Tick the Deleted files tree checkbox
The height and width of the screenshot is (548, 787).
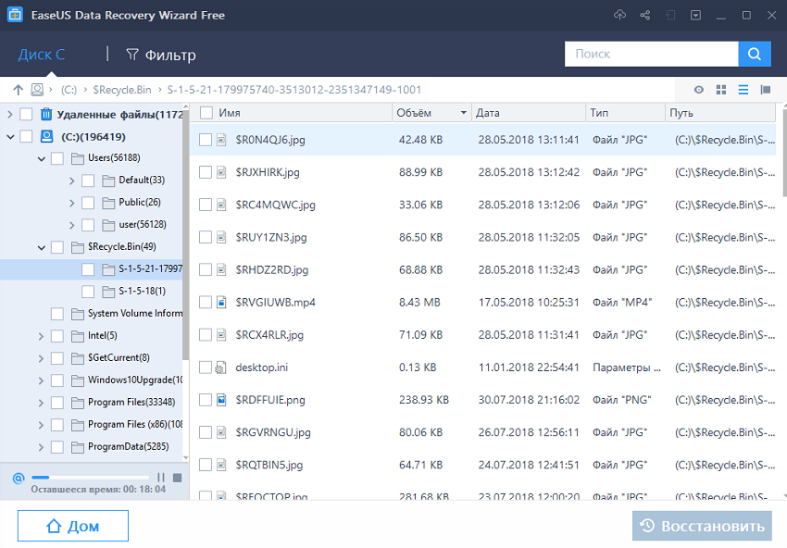pos(26,115)
